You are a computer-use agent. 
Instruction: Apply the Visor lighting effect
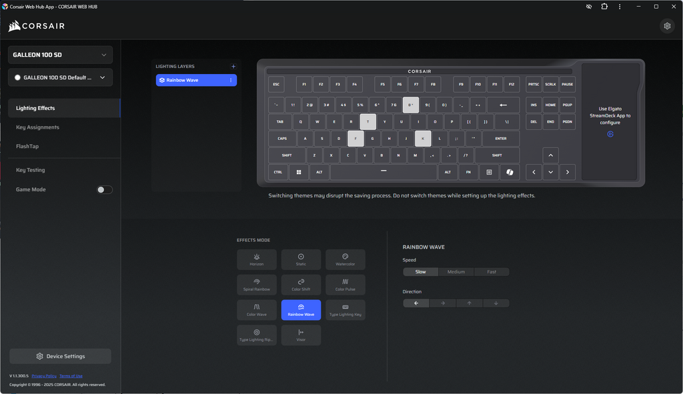tap(301, 335)
